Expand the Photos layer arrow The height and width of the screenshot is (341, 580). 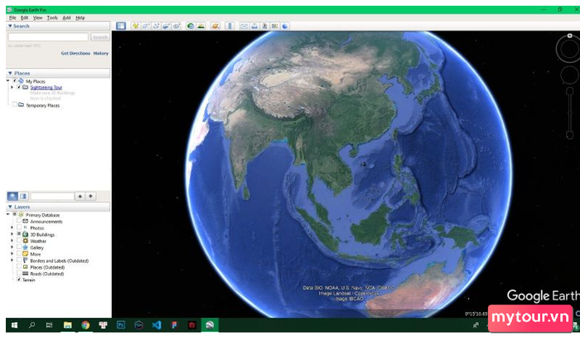pos(12,227)
